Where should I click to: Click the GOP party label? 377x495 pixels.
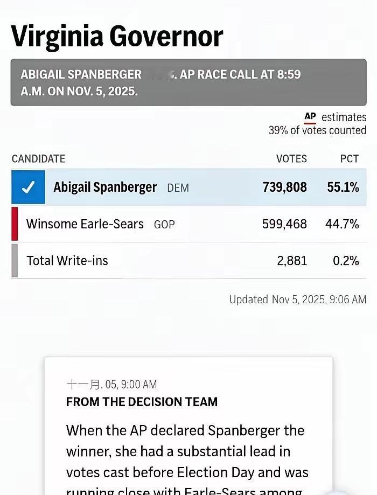point(164,225)
